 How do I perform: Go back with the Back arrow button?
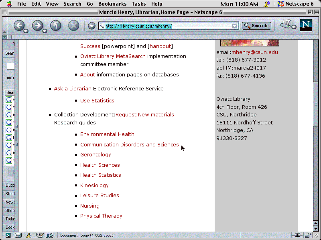tap(19, 26)
